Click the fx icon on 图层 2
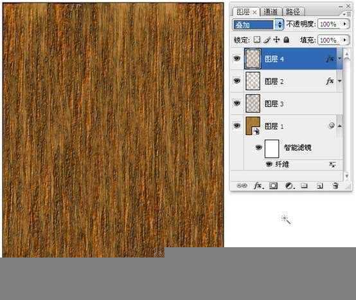Screen dimensions: 356x300 330,80
